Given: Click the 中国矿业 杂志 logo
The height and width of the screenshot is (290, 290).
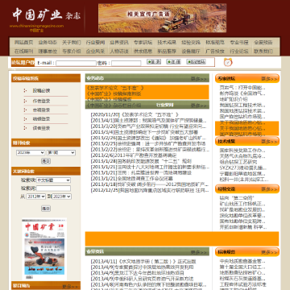Looking at the screenshot, I should pyautogui.click(x=46, y=15).
